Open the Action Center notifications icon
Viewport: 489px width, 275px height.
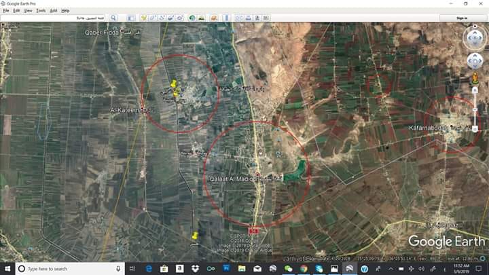pyautogui.click(x=479, y=269)
